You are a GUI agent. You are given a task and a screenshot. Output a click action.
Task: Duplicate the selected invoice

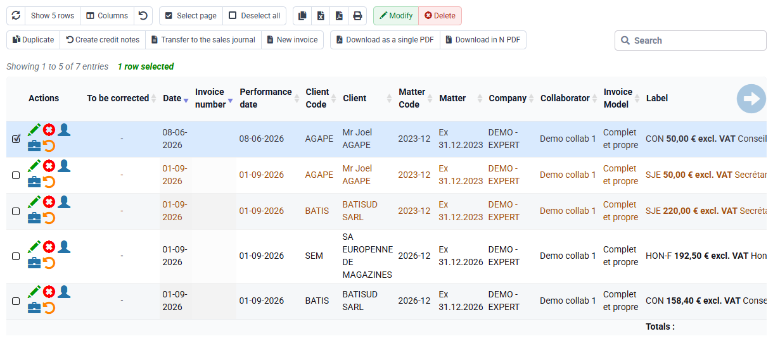pos(34,39)
